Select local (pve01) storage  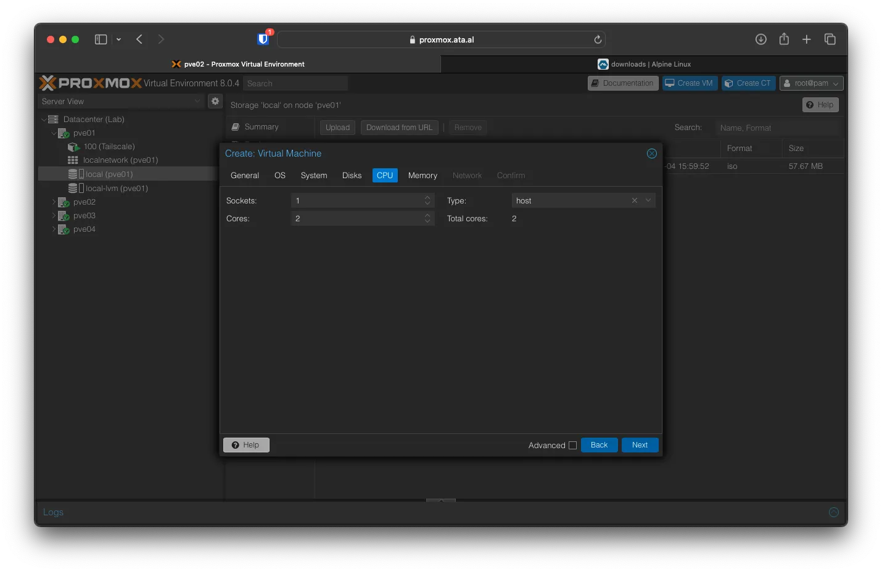pos(109,174)
